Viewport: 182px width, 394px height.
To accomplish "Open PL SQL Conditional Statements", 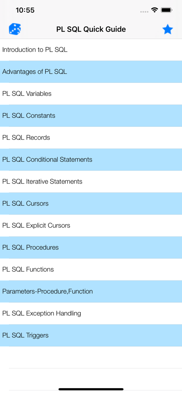I will (x=91, y=160).
